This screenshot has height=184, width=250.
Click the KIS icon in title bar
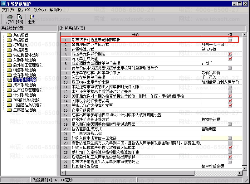click(x=3, y=3)
